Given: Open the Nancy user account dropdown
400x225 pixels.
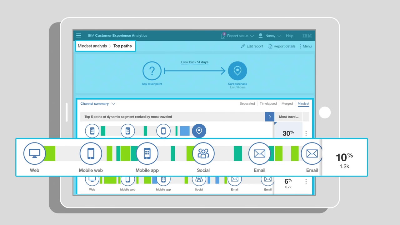Looking at the screenshot, I should (279, 36).
